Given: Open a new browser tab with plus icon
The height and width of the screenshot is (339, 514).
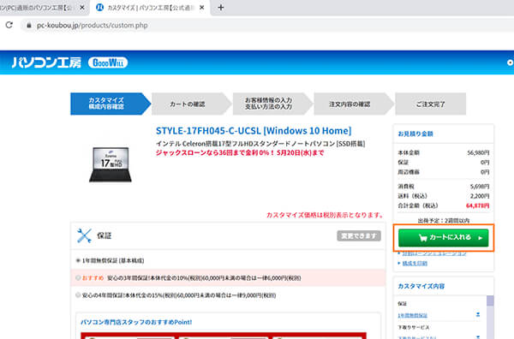Looking at the screenshot, I should coord(221,7).
